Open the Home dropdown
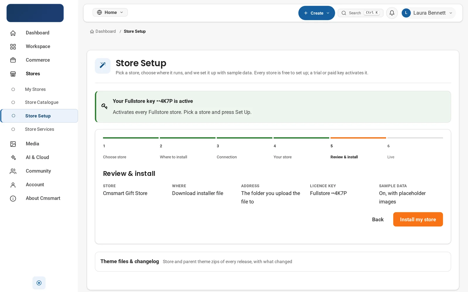The height and width of the screenshot is (292, 468). [x=110, y=12]
